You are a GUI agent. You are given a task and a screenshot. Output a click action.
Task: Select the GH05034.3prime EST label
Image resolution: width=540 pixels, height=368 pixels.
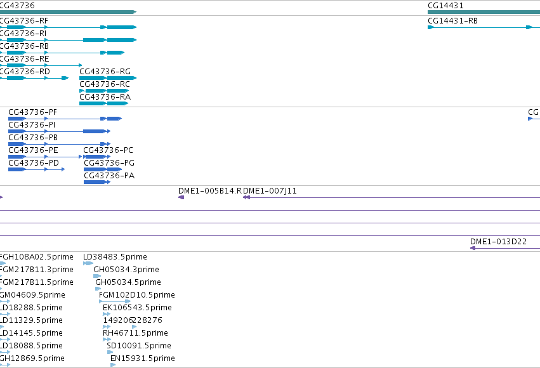coord(126,270)
